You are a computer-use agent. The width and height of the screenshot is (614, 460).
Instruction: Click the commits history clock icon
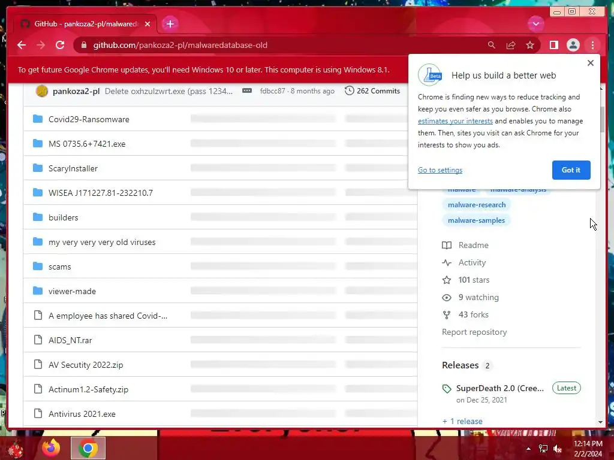[350, 91]
